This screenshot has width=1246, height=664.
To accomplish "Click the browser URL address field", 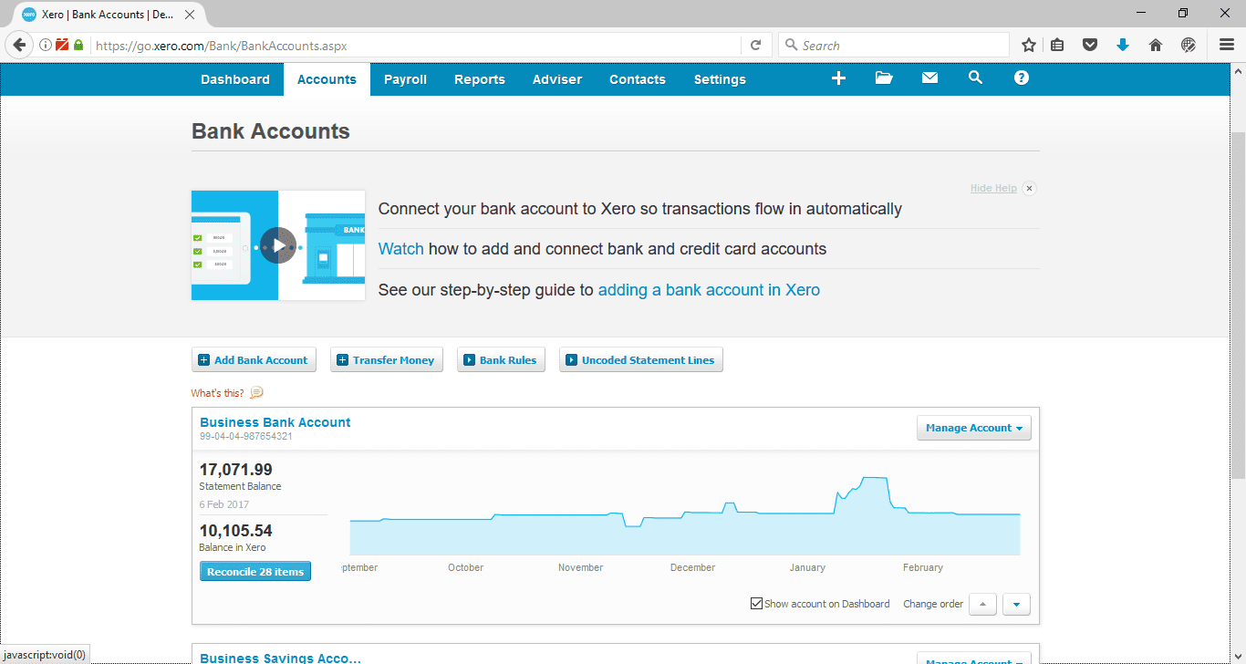I will [x=415, y=45].
